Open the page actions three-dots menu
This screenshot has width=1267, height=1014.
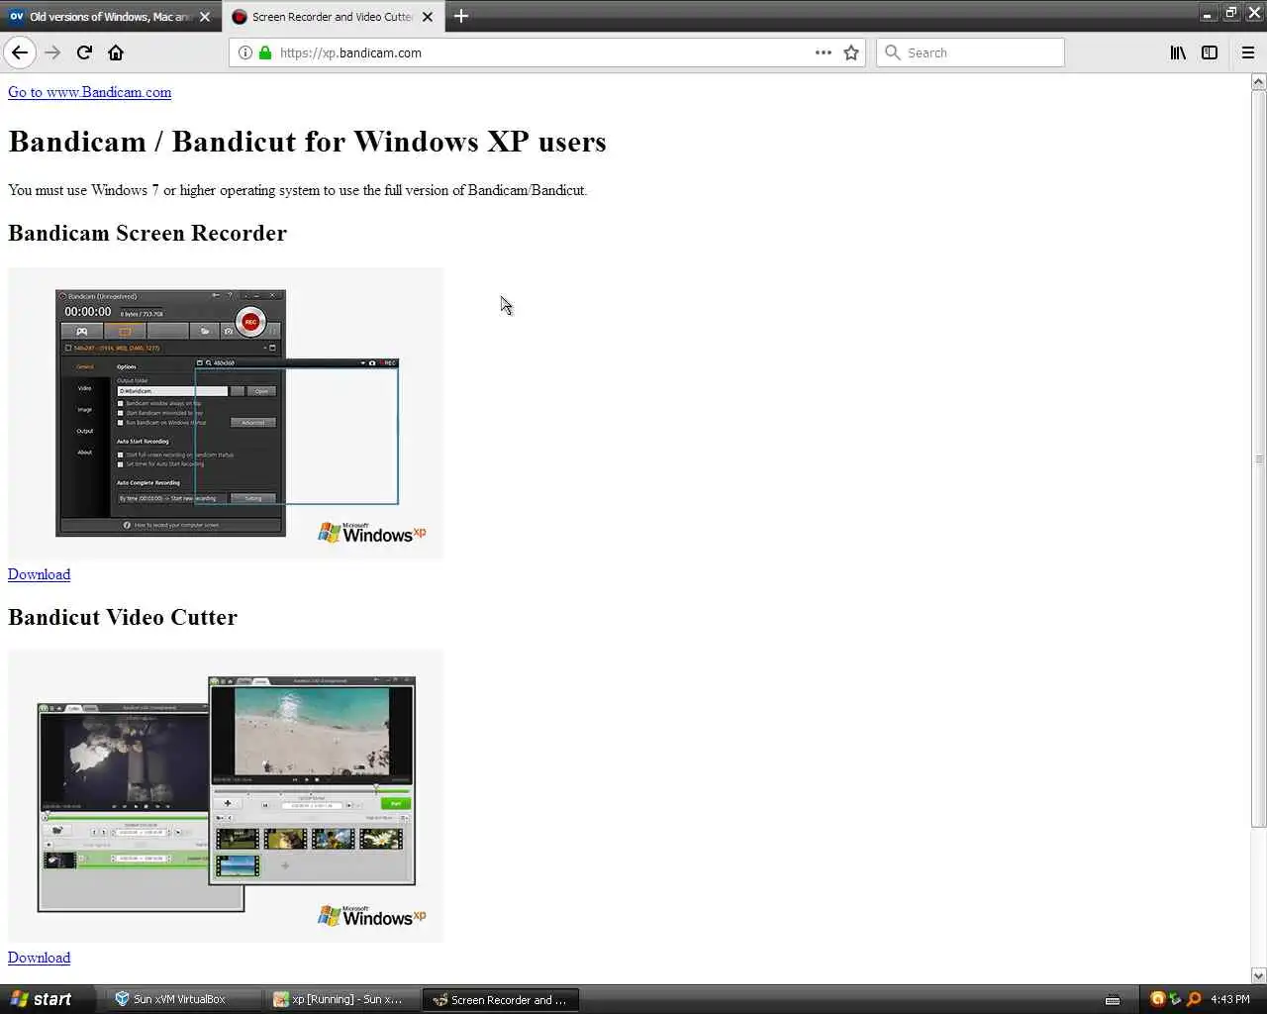[x=823, y=52]
